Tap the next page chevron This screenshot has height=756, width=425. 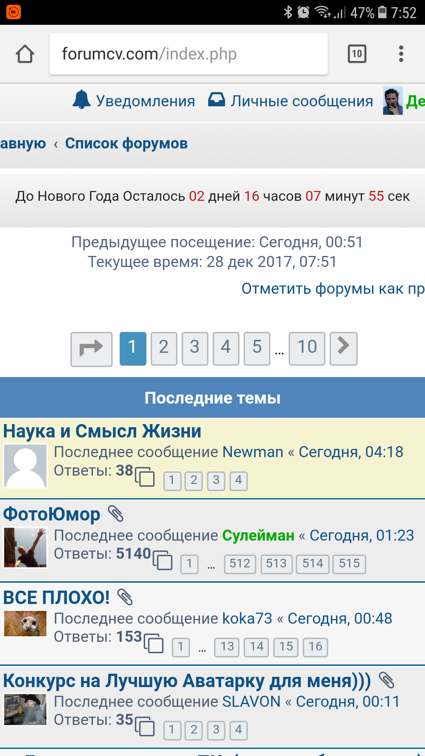point(344,348)
